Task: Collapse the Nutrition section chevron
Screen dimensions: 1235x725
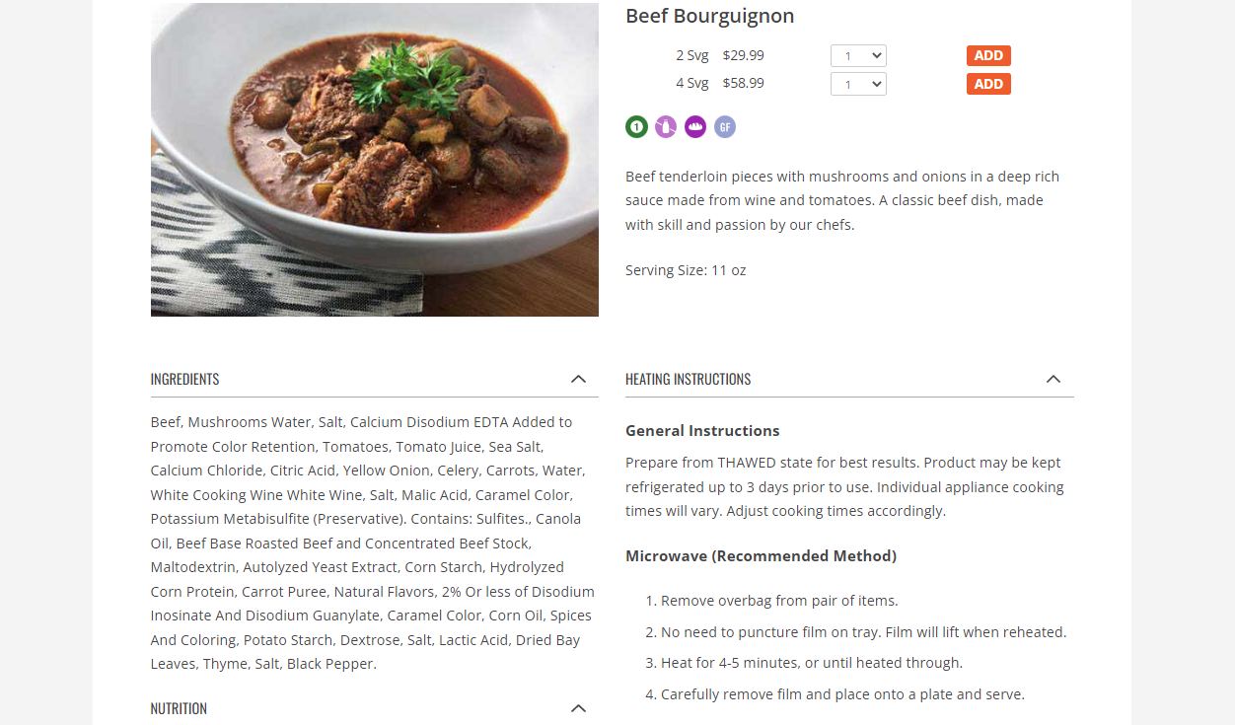Action: click(x=578, y=708)
